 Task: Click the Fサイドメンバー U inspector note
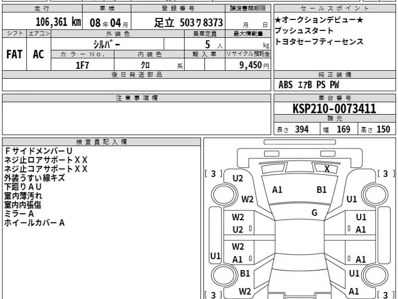[38, 151]
